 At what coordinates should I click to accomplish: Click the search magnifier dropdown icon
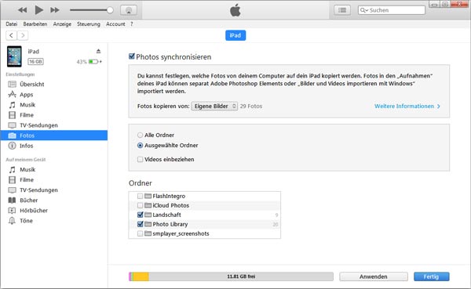[364, 10]
